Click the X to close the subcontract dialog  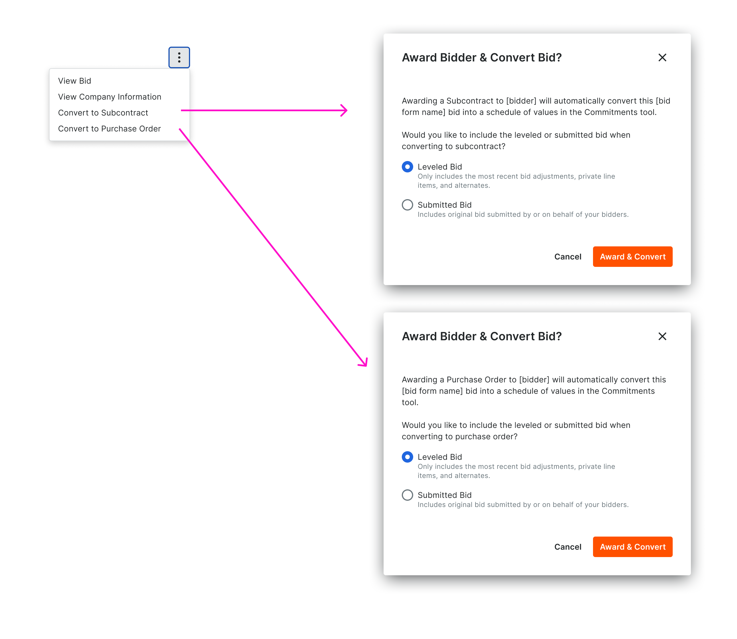(662, 57)
